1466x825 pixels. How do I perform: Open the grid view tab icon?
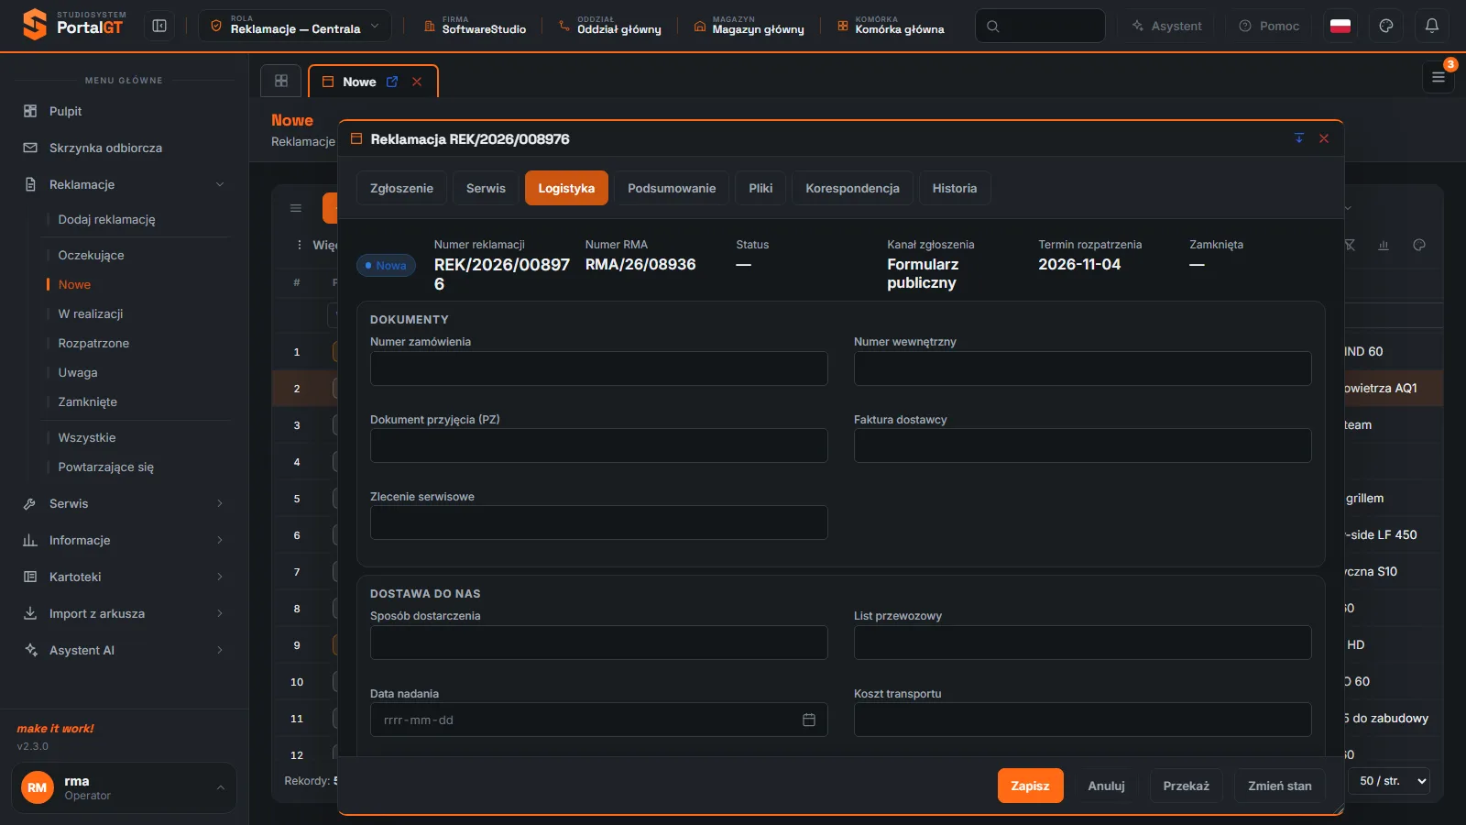pyautogui.click(x=281, y=81)
